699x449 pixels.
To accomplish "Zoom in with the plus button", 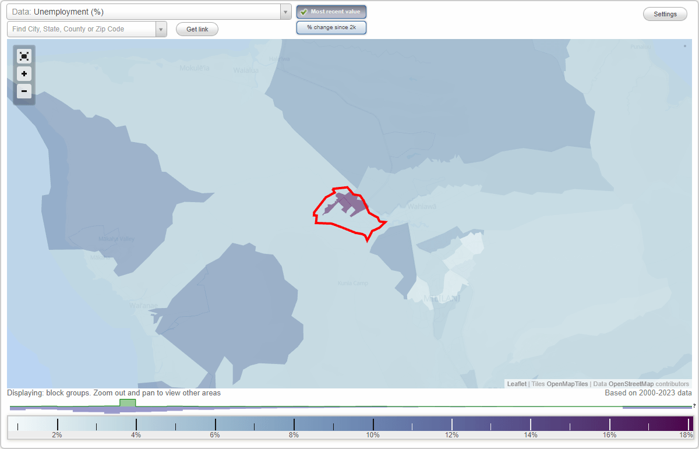I will pyautogui.click(x=24, y=73).
